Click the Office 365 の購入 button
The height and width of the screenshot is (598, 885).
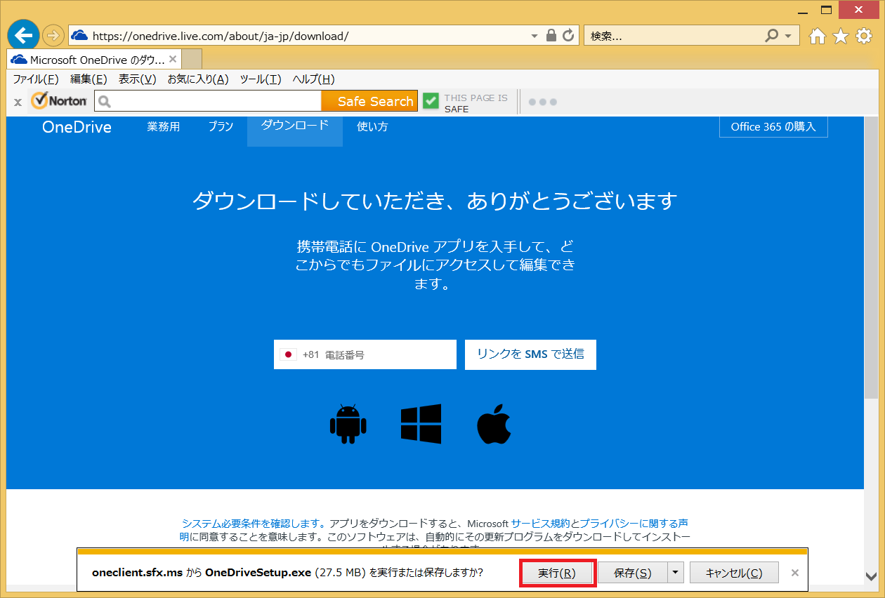tap(773, 127)
